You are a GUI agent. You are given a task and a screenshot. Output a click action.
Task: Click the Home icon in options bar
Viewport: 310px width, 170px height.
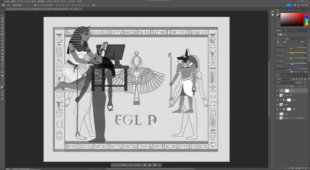tap(2, 5)
